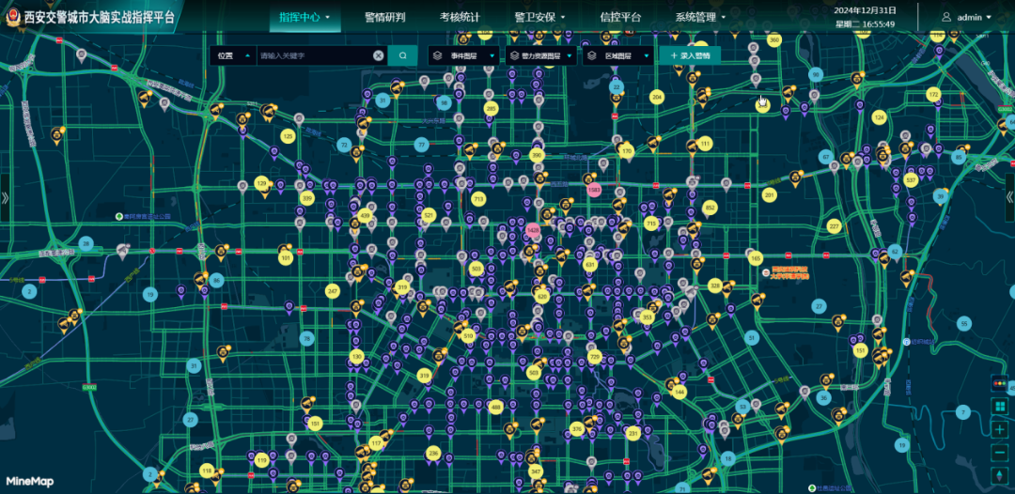Open the 系统管理 menu
Screen dimensions: 1015x494
coord(700,17)
